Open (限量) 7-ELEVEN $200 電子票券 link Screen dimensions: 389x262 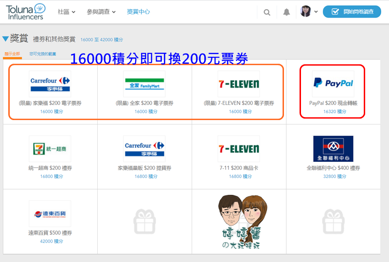[x=239, y=103]
